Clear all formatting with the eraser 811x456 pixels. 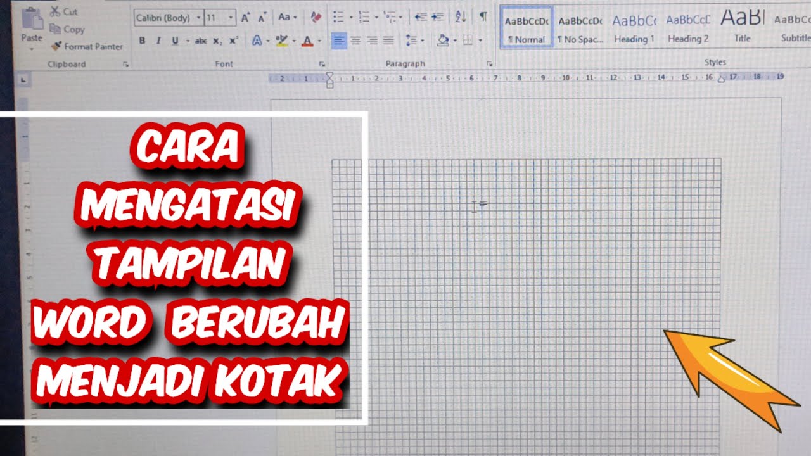pyautogui.click(x=317, y=17)
